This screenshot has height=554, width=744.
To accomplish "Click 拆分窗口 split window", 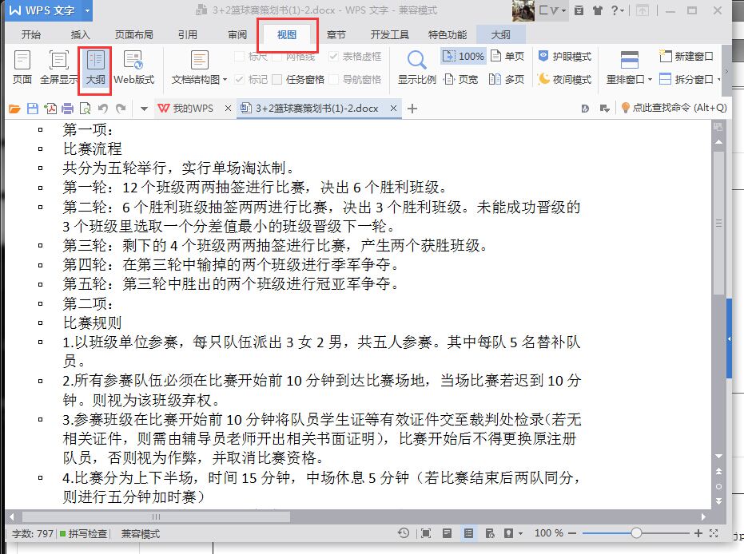I will click(x=686, y=79).
